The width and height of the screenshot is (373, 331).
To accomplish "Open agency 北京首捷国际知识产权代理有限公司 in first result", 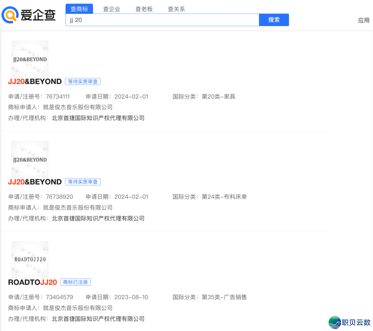I will point(98,118).
